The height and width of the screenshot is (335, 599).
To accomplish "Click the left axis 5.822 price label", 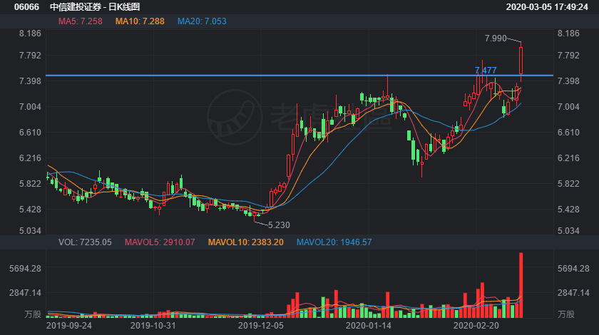I will click(x=30, y=184).
